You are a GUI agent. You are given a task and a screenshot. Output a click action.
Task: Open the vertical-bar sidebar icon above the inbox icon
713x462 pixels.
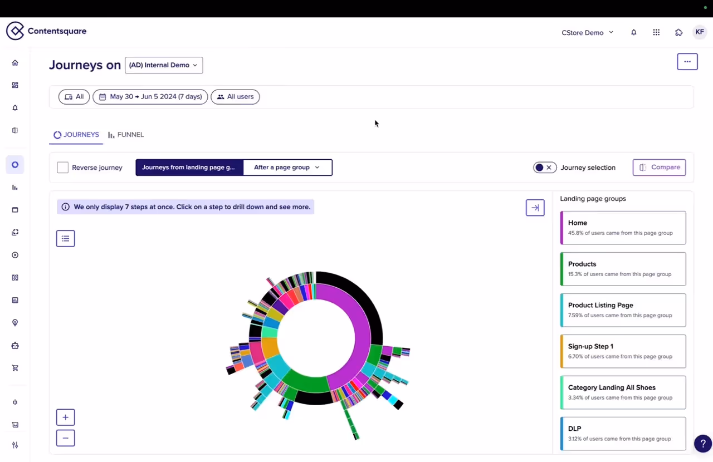pyautogui.click(x=15, y=402)
